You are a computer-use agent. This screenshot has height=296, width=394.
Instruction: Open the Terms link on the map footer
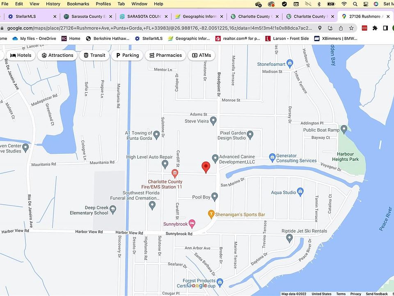point(341,294)
